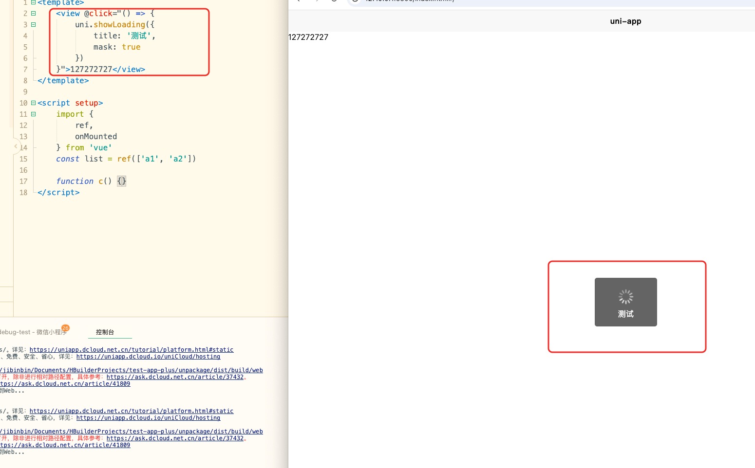
Task: Click the @click attribute in view tag
Action: pyautogui.click(x=98, y=14)
